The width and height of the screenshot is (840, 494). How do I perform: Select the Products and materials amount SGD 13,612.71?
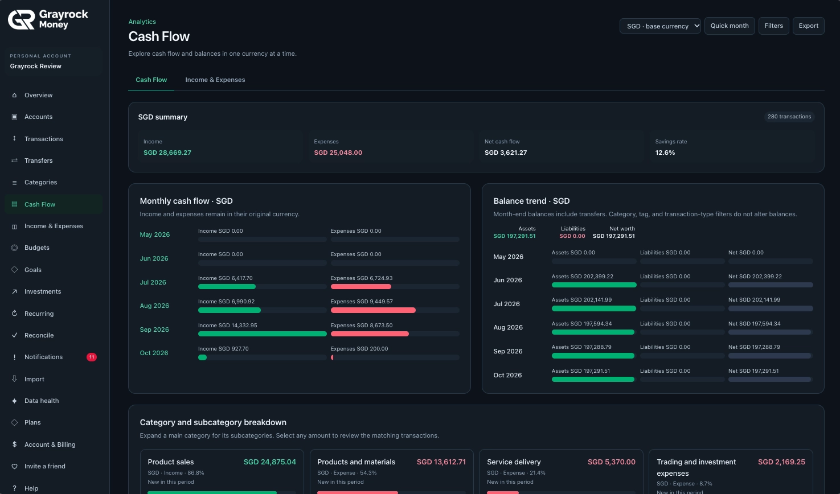(x=441, y=462)
